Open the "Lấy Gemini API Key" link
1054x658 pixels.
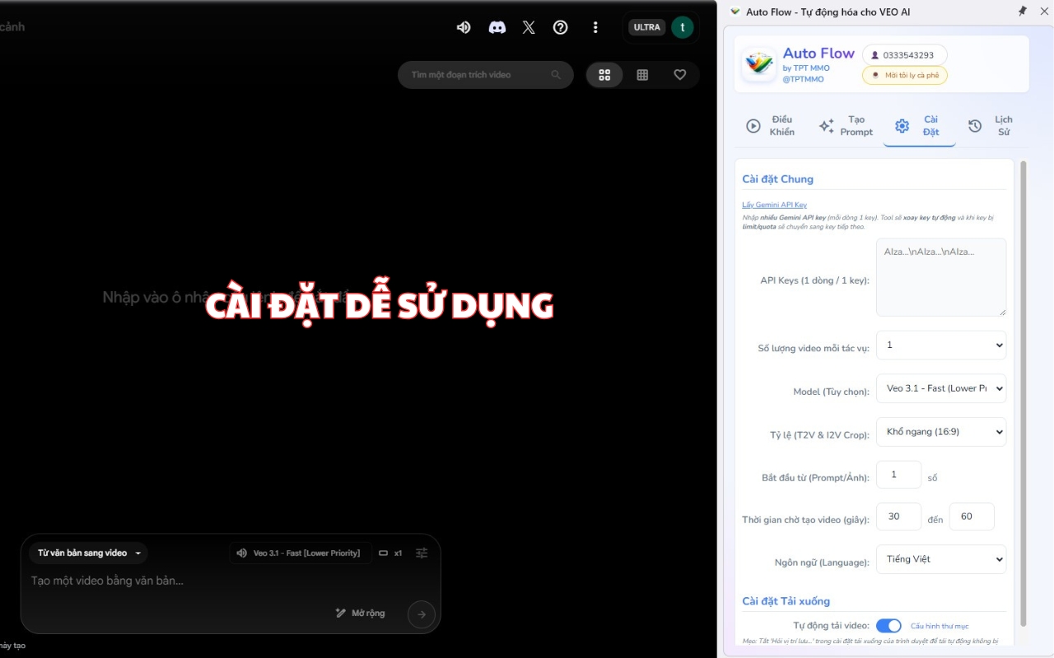coord(774,205)
